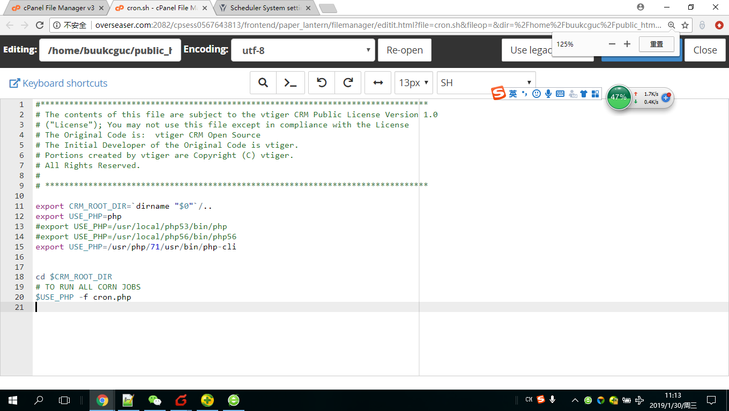Show hidden system tray icons
This screenshot has width=729, height=411.
click(575, 400)
